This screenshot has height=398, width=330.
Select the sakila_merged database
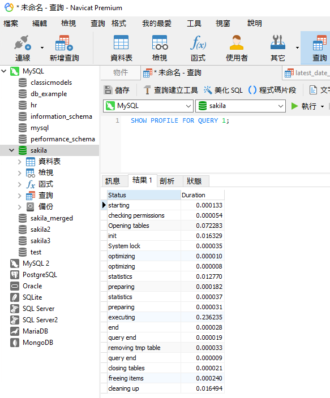52,218
